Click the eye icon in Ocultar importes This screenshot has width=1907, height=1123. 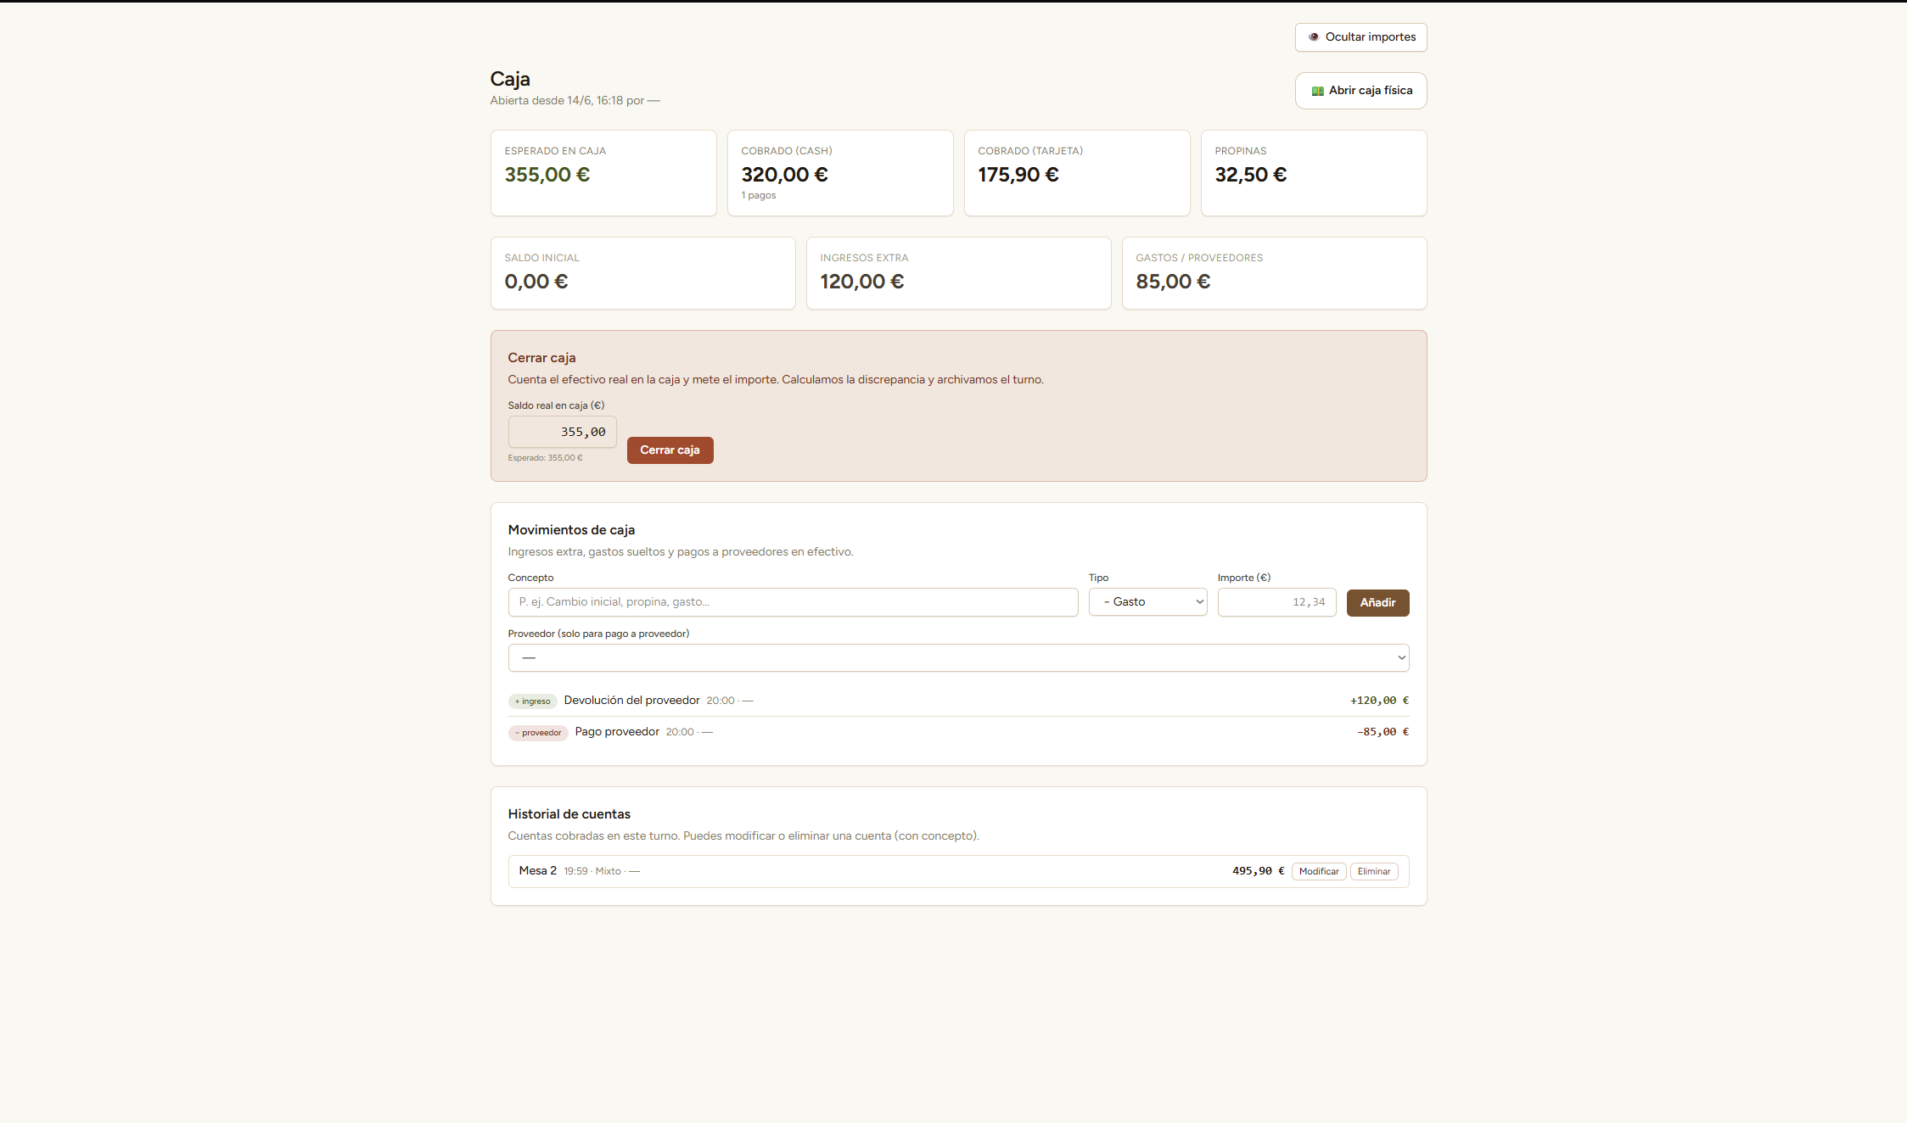click(1314, 37)
